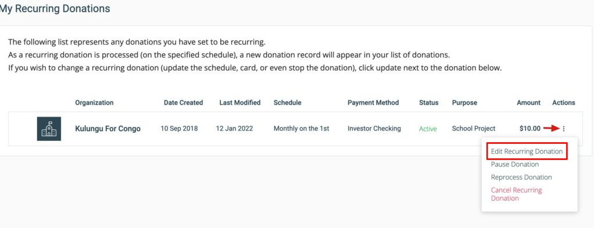
Task: Click the My Recurring Donations heading
Action: coord(55,8)
